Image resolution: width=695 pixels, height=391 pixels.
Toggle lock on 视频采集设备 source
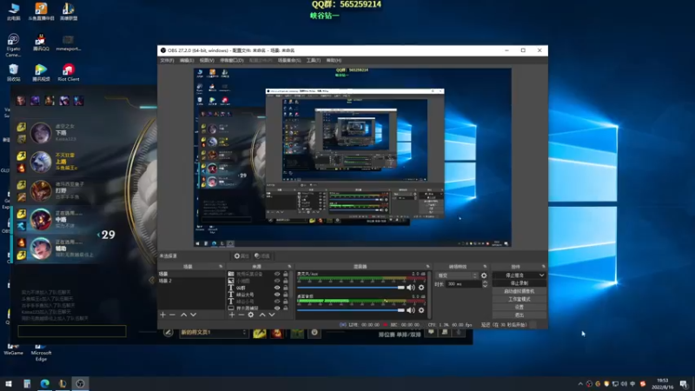point(286,274)
